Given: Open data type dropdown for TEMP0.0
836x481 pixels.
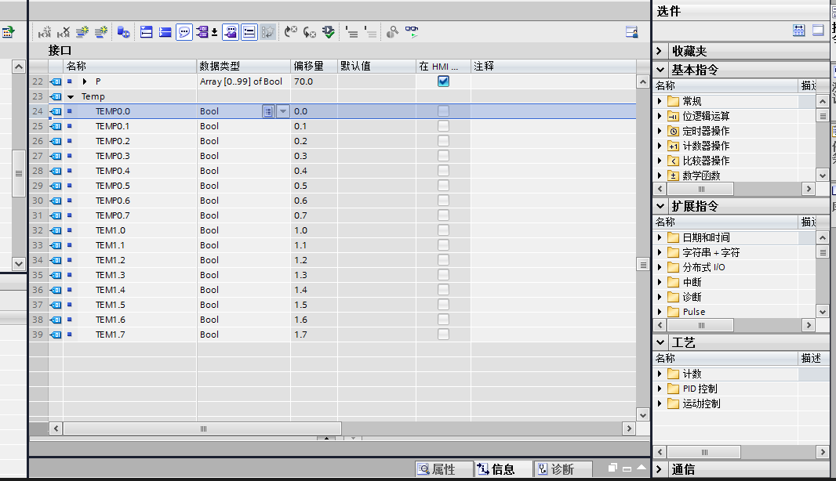Looking at the screenshot, I should [x=283, y=111].
